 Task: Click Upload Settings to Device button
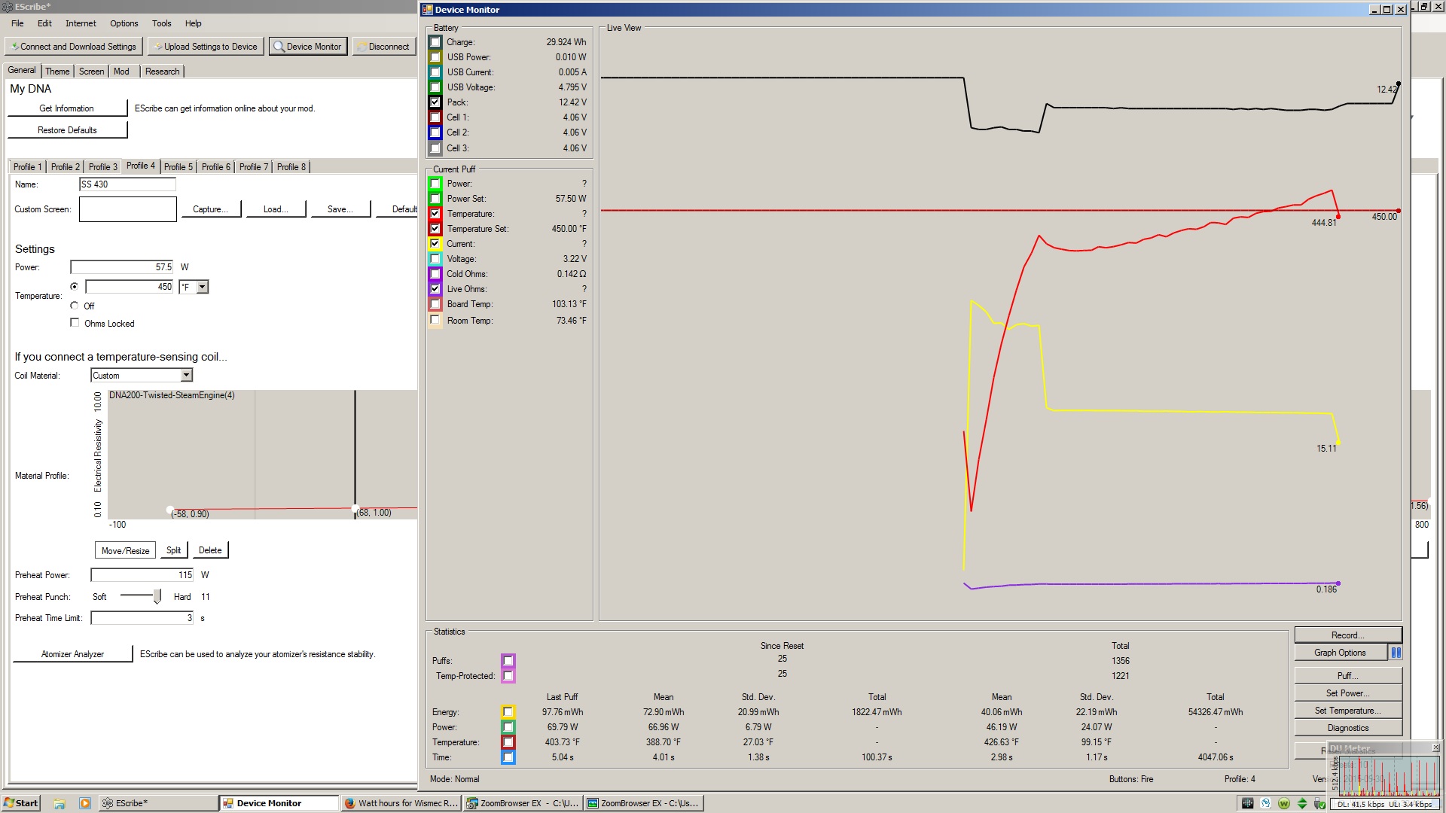[x=206, y=47]
